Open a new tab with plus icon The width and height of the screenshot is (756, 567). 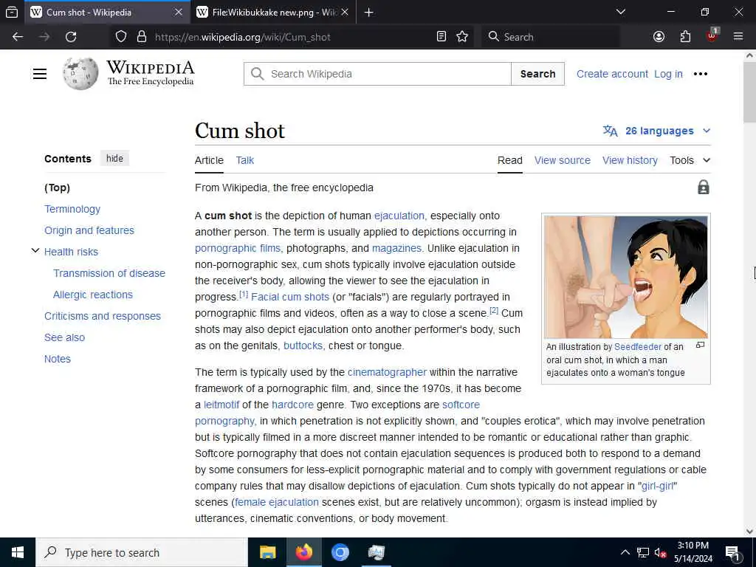pyautogui.click(x=369, y=12)
